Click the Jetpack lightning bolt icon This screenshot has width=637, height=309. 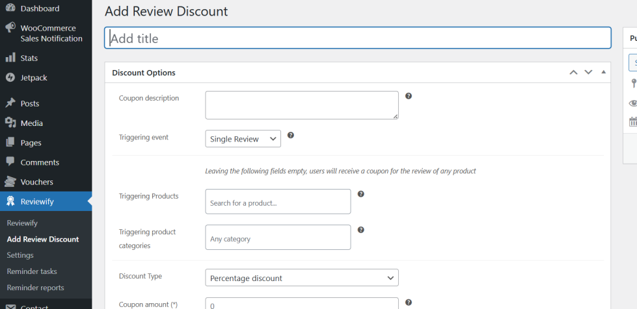[10, 77]
